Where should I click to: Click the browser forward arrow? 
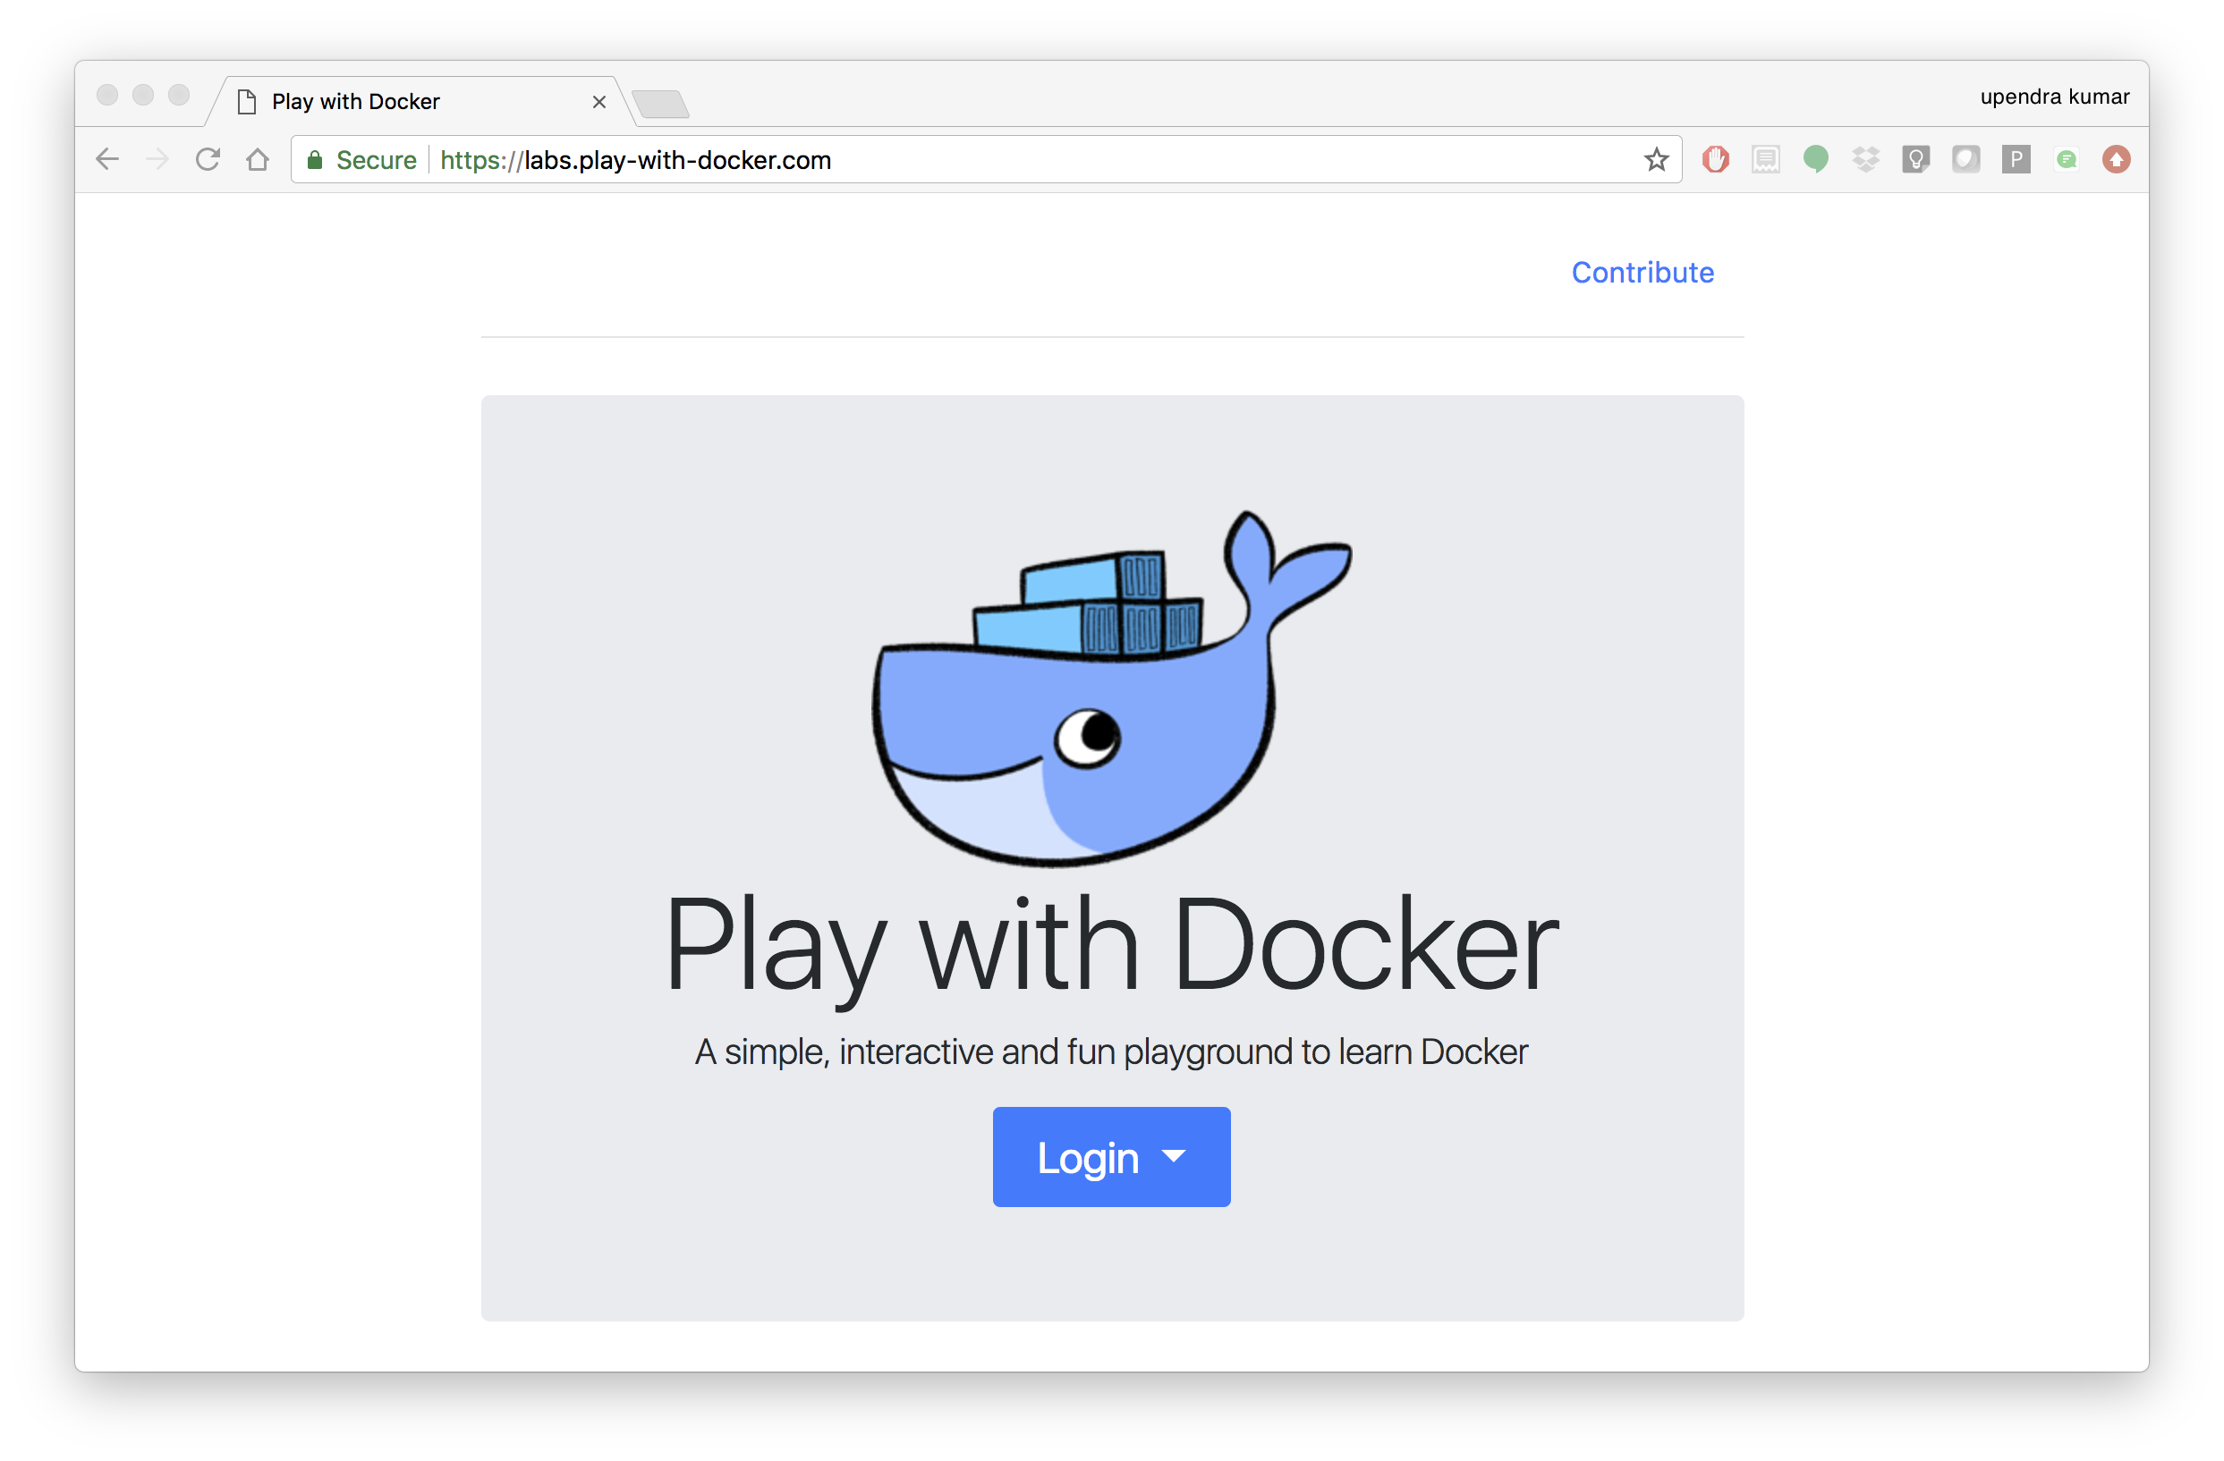point(157,160)
